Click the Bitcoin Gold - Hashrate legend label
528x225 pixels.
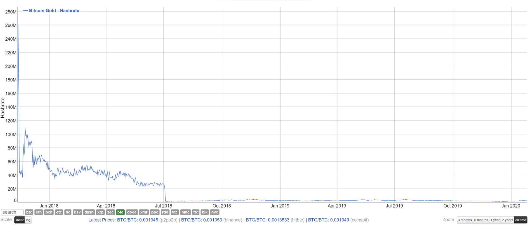click(54, 11)
